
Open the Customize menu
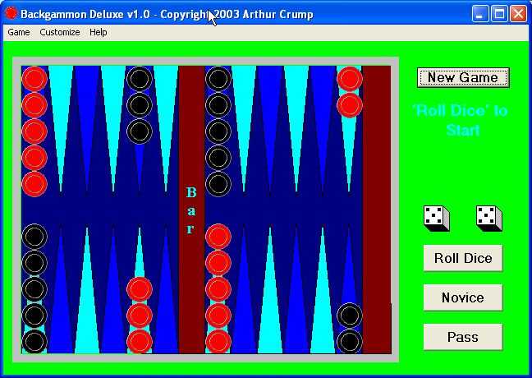tap(60, 32)
